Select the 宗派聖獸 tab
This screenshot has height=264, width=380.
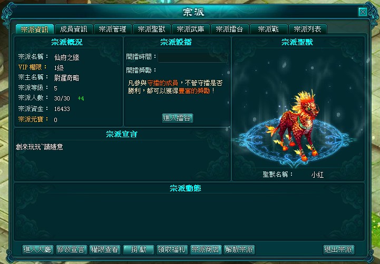click(x=152, y=29)
